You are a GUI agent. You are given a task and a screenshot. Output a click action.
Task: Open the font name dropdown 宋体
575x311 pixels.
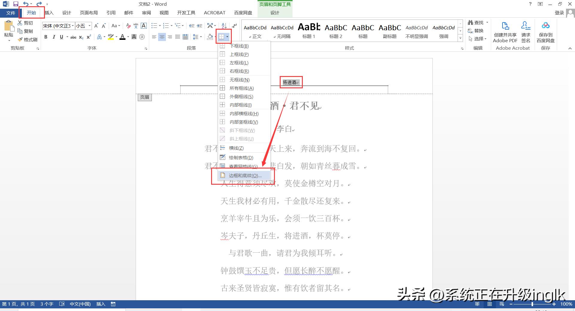[x=73, y=26]
